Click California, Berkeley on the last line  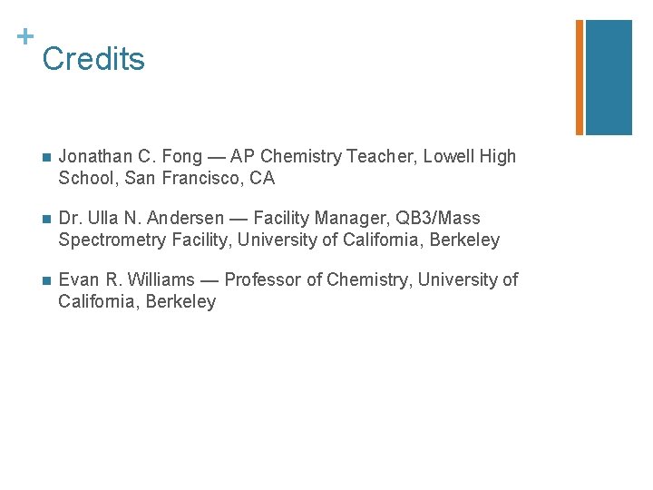tap(137, 301)
